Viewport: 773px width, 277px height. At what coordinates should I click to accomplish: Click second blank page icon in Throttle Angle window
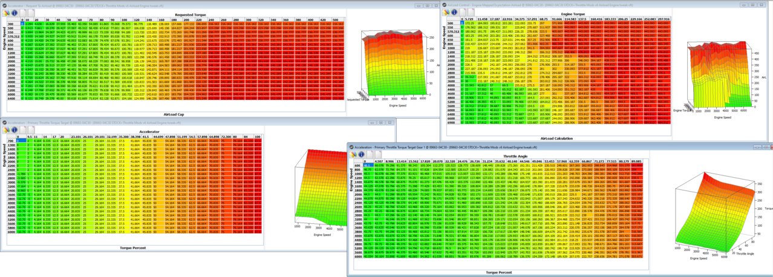(377, 154)
